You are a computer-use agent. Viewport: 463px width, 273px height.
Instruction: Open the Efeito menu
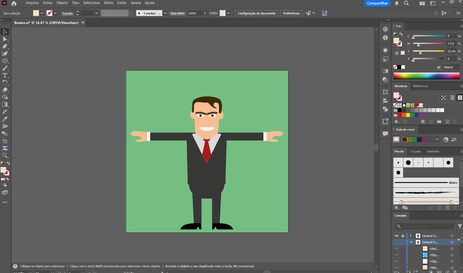(108, 3)
